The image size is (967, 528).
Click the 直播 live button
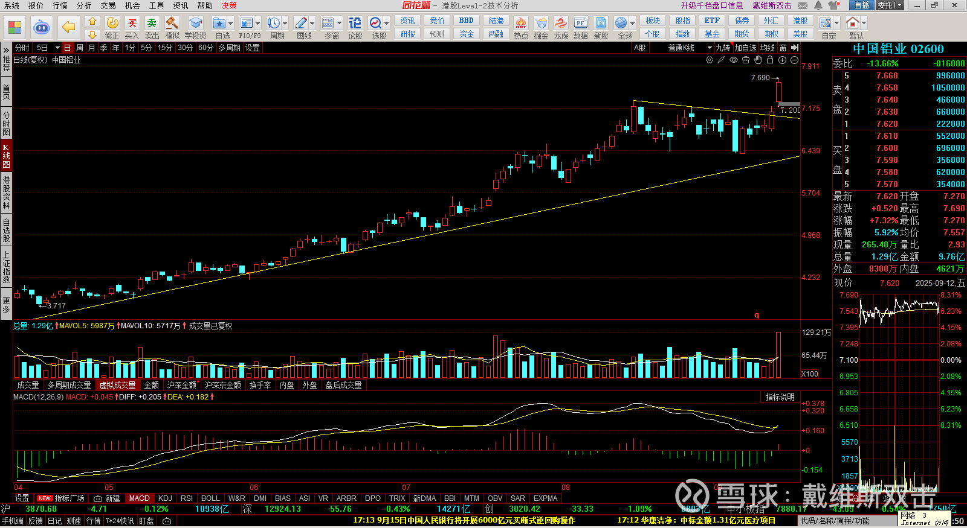tap(861, 5)
